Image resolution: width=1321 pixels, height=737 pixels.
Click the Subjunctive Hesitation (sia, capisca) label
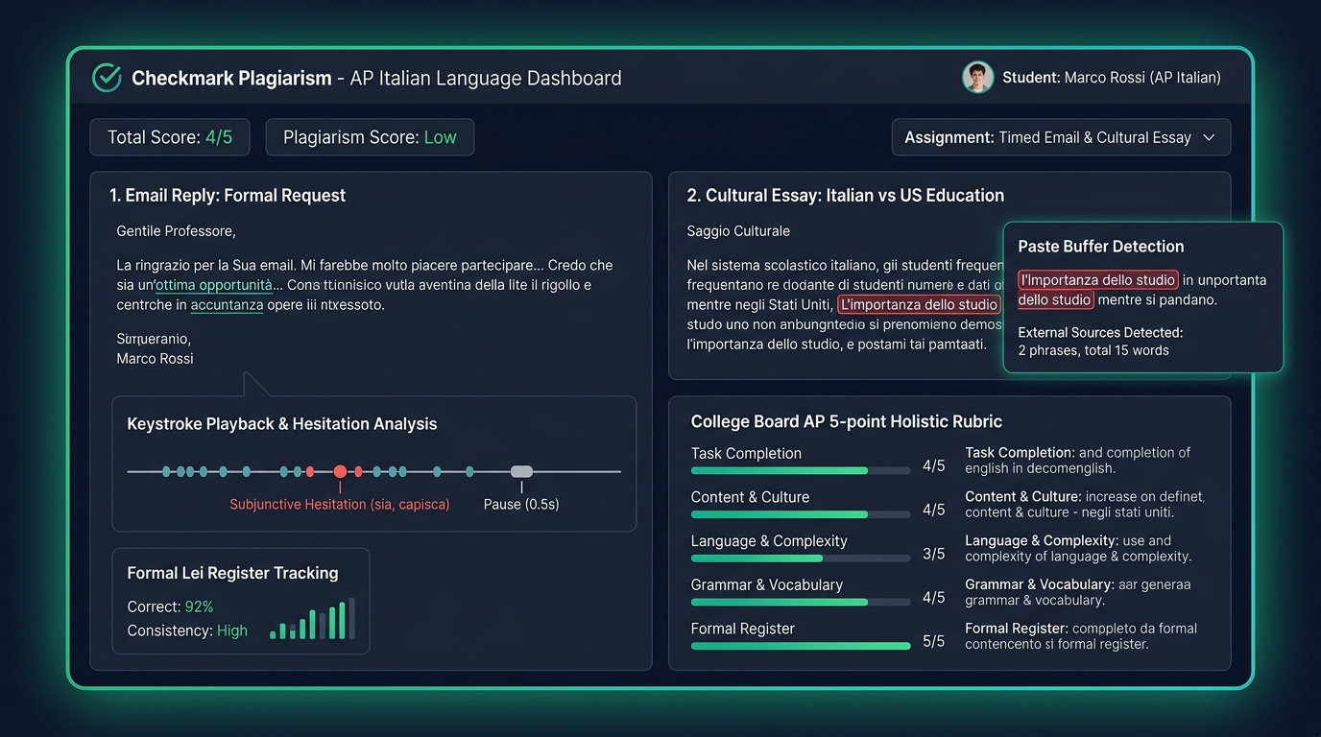pyautogui.click(x=340, y=504)
